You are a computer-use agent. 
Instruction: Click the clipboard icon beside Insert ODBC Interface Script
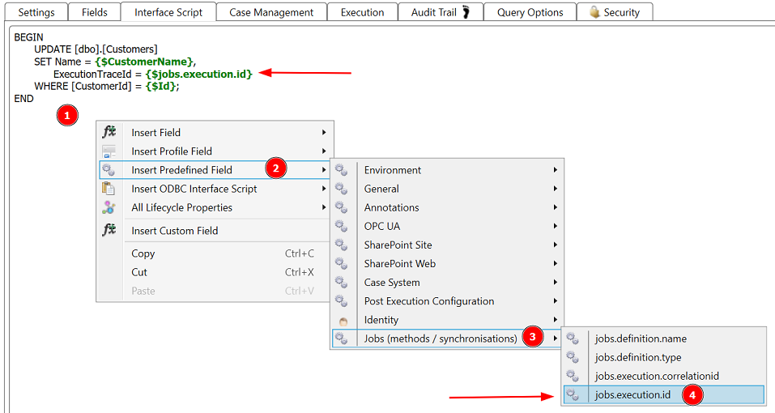[x=109, y=189]
